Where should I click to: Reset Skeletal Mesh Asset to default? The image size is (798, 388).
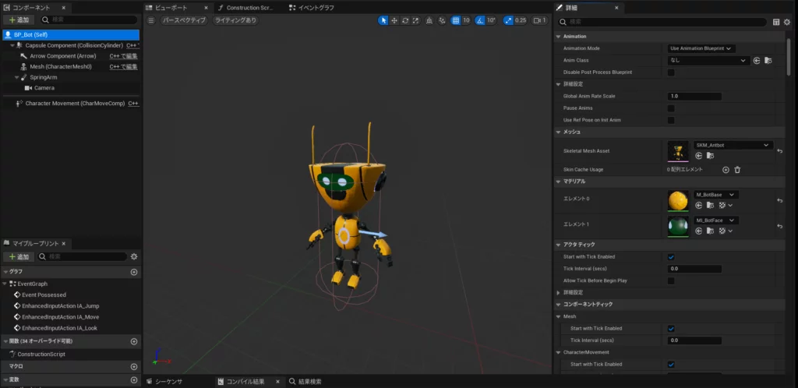(x=780, y=150)
